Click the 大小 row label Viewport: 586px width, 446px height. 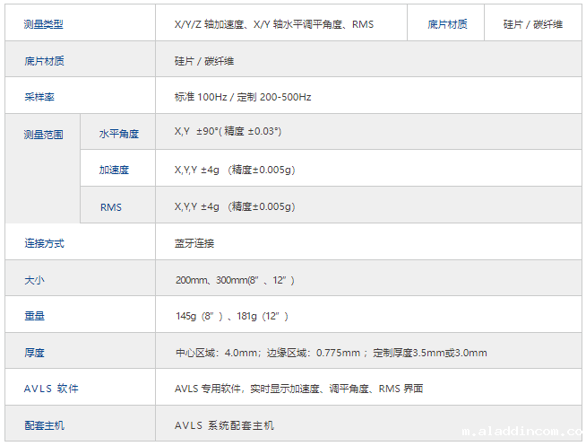pyautogui.click(x=34, y=280)
